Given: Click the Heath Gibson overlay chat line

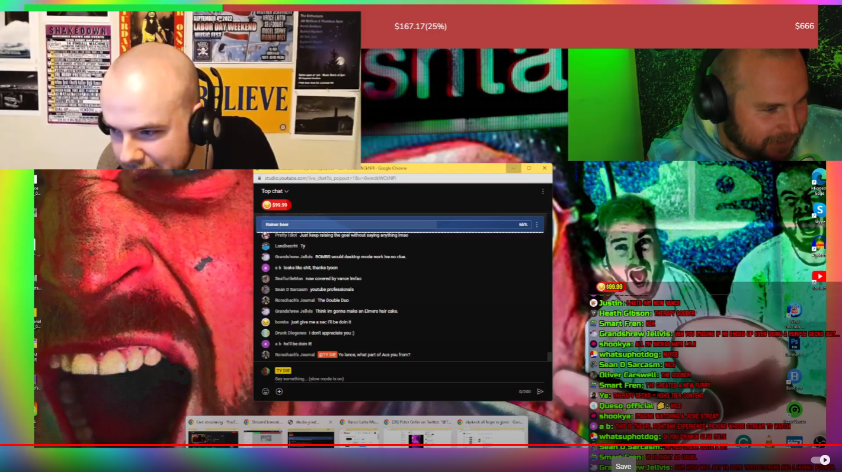Looking at the screenshot, I should 643,313.
